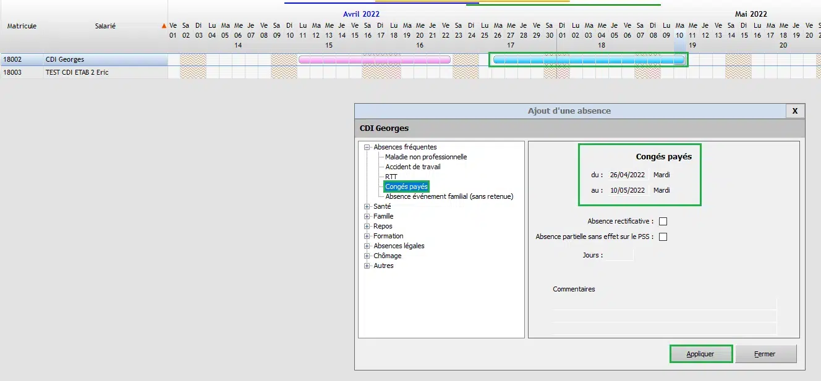The height and width of the screenshot is (381, 821).
Task: Expand the Repos tree node
Action: (x=367, y=227)
